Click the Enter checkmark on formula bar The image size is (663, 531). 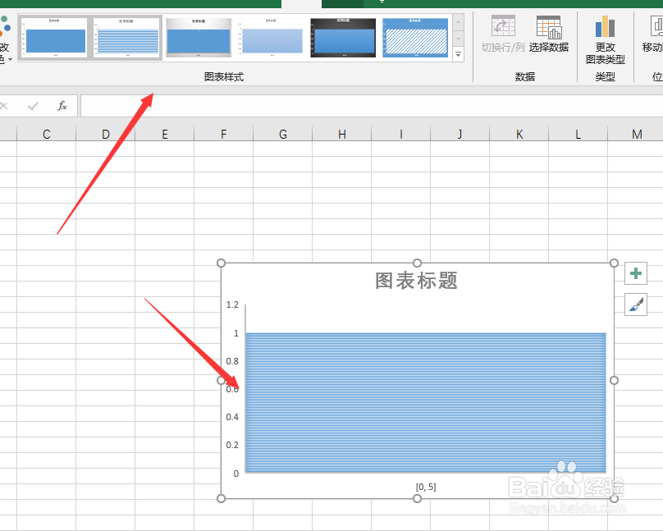pyautogui.click(x=33, y=105)
